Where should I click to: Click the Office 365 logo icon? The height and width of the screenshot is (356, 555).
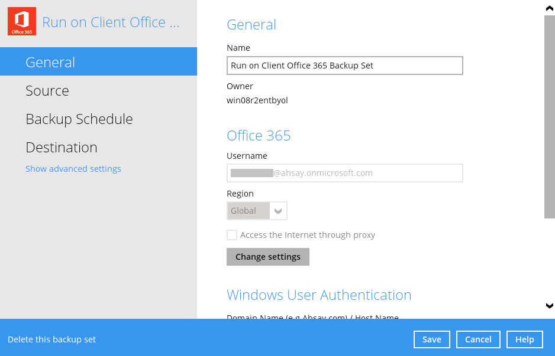point(22,22)
